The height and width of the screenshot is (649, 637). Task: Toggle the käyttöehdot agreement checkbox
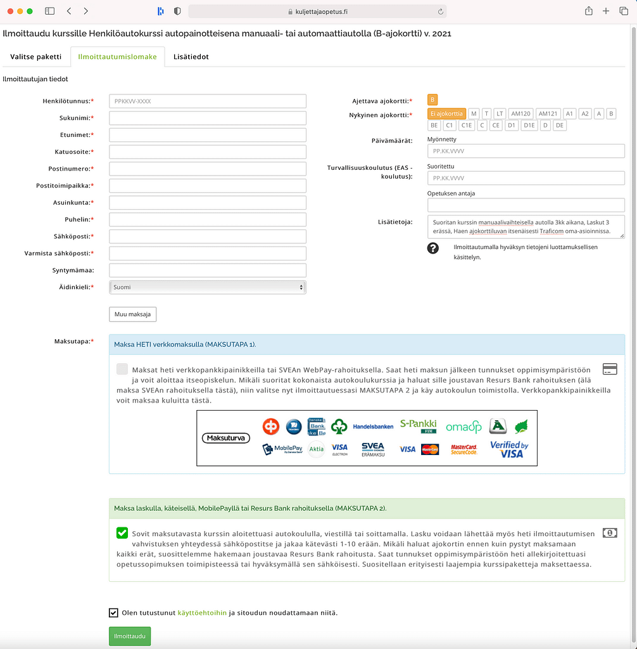[x=113, y=612]
